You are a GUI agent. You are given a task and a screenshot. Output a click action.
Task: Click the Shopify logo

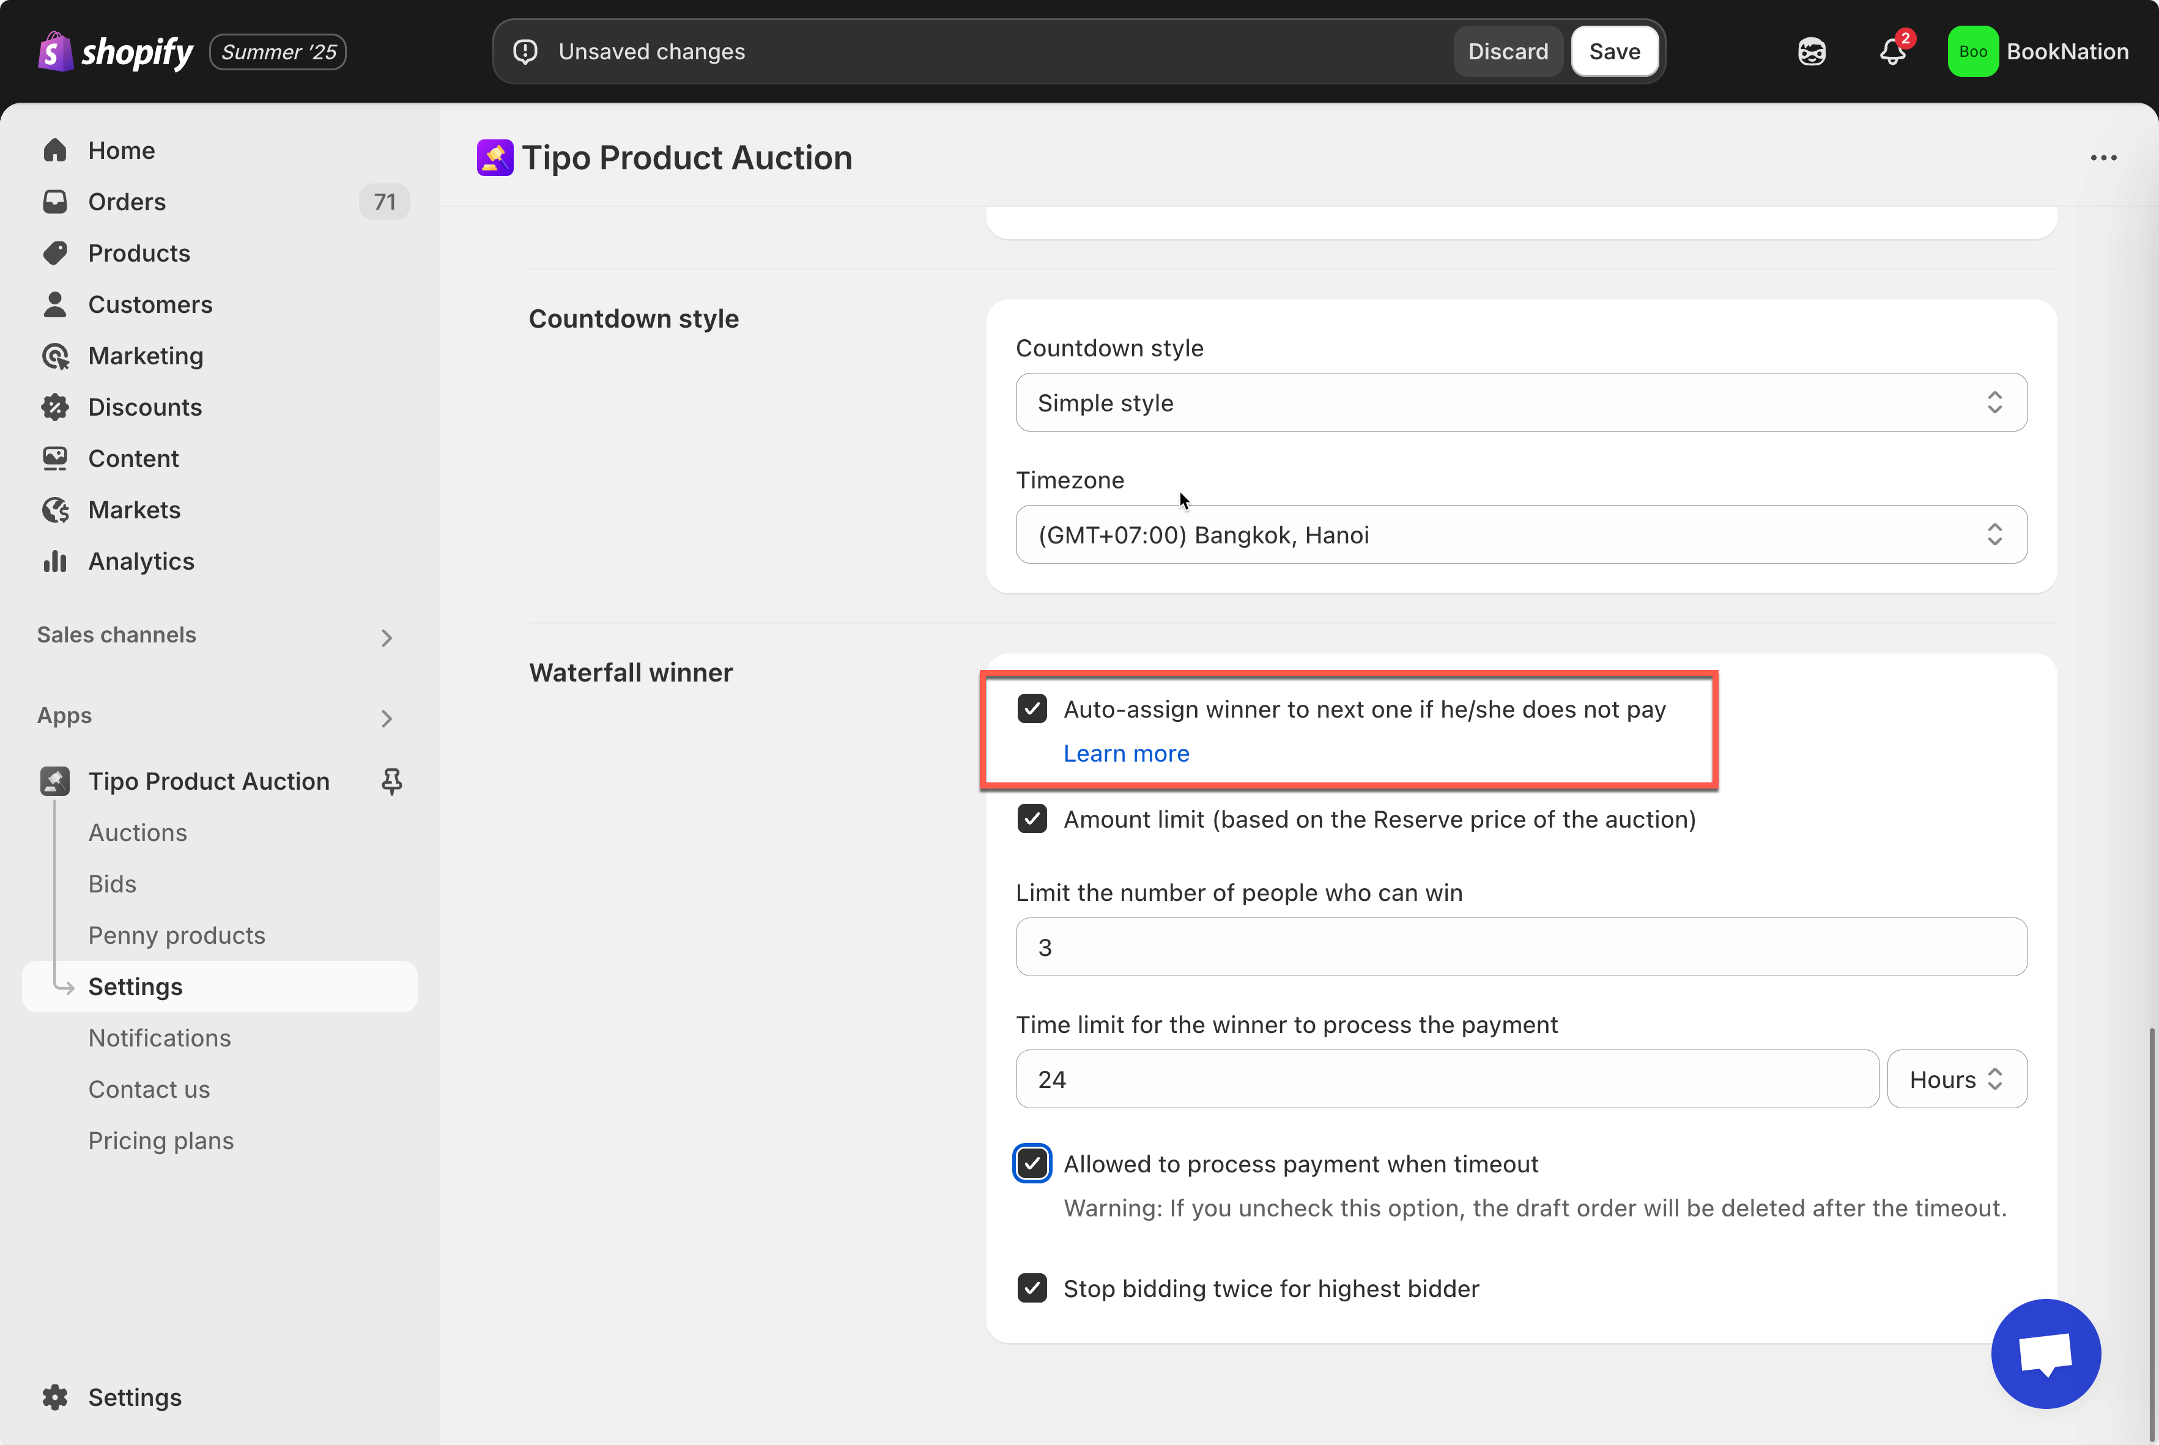point(115,51)
